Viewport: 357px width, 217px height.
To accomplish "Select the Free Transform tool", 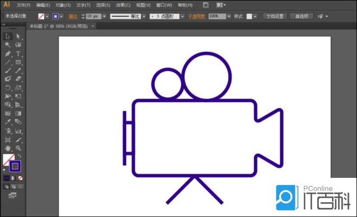I will pyautogui.click(x=18, y=96).
